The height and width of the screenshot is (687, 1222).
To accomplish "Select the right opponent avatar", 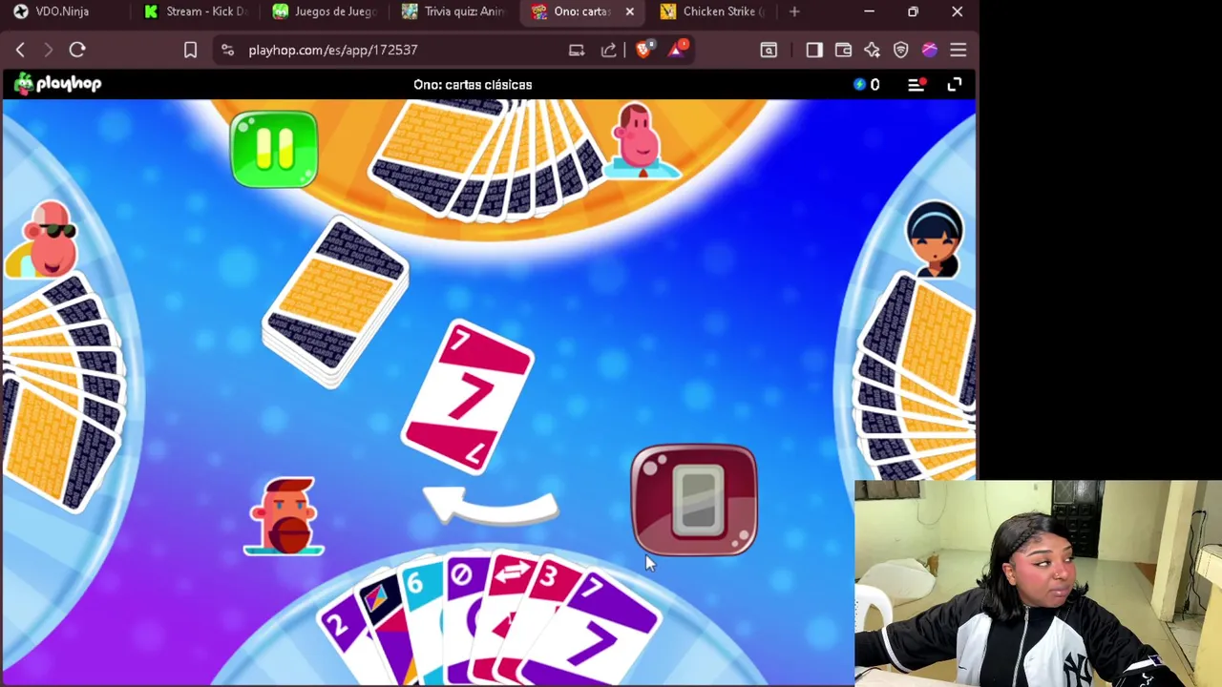I will pyautogui.click(x=934, y=237).
